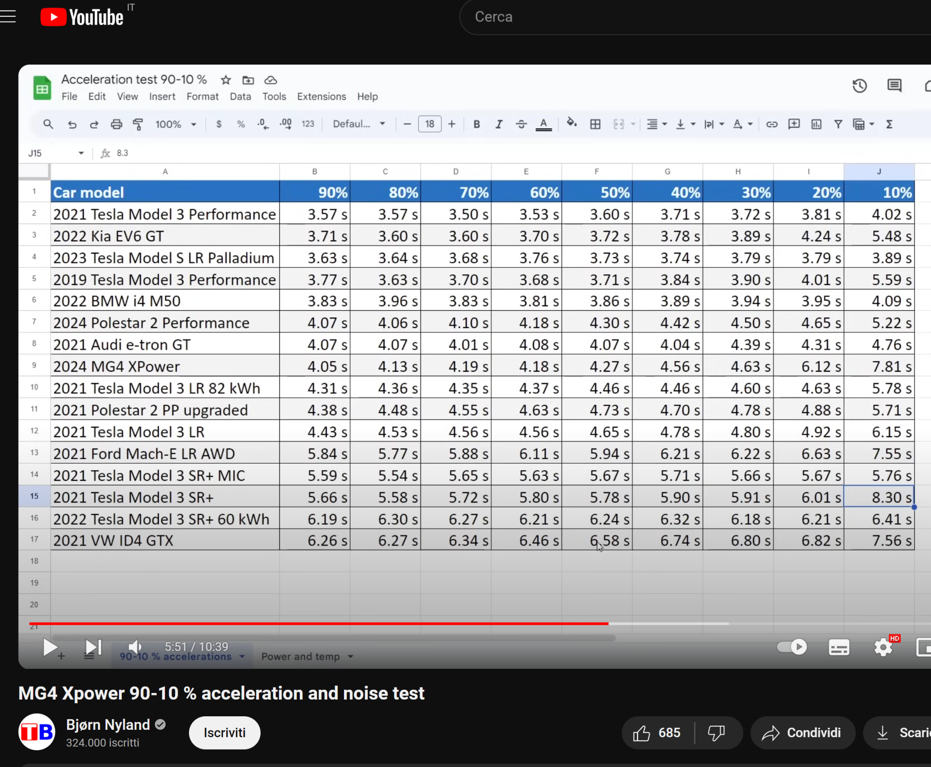931x767 pixels.
Task: Click the Google Sheets green logo icon
Action: (x=42, y=88)
